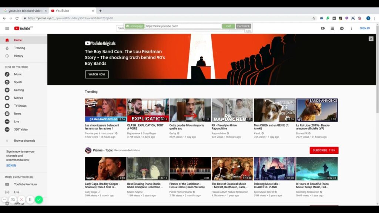Close the YouTube Originals banner
The image size is (379, 213).
(371, 38)
